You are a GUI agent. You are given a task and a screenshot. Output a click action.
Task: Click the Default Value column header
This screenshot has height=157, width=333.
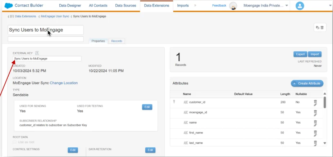243,94
